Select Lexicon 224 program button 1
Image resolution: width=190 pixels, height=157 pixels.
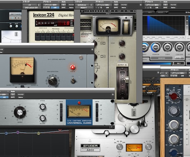38,37
